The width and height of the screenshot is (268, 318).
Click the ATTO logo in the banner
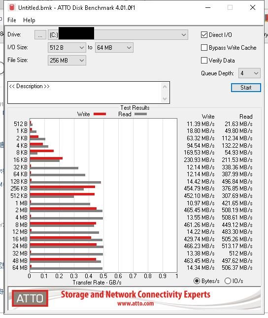[x=30, y=298]
